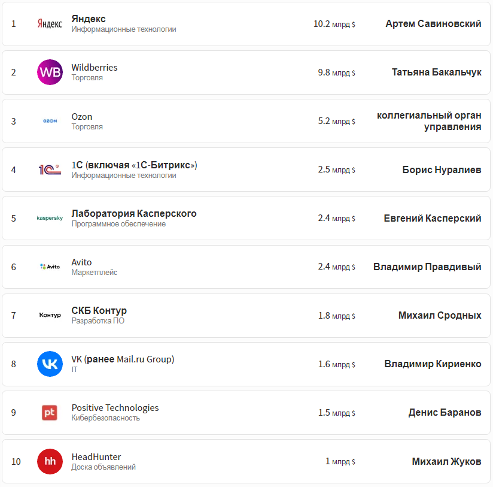Click the green Kaspersky logo

tap(50, 218)
